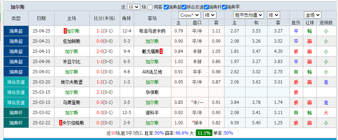
Task: Click the red card badge beside 卡尔伯格斯
Action: (x=61, y=123)
